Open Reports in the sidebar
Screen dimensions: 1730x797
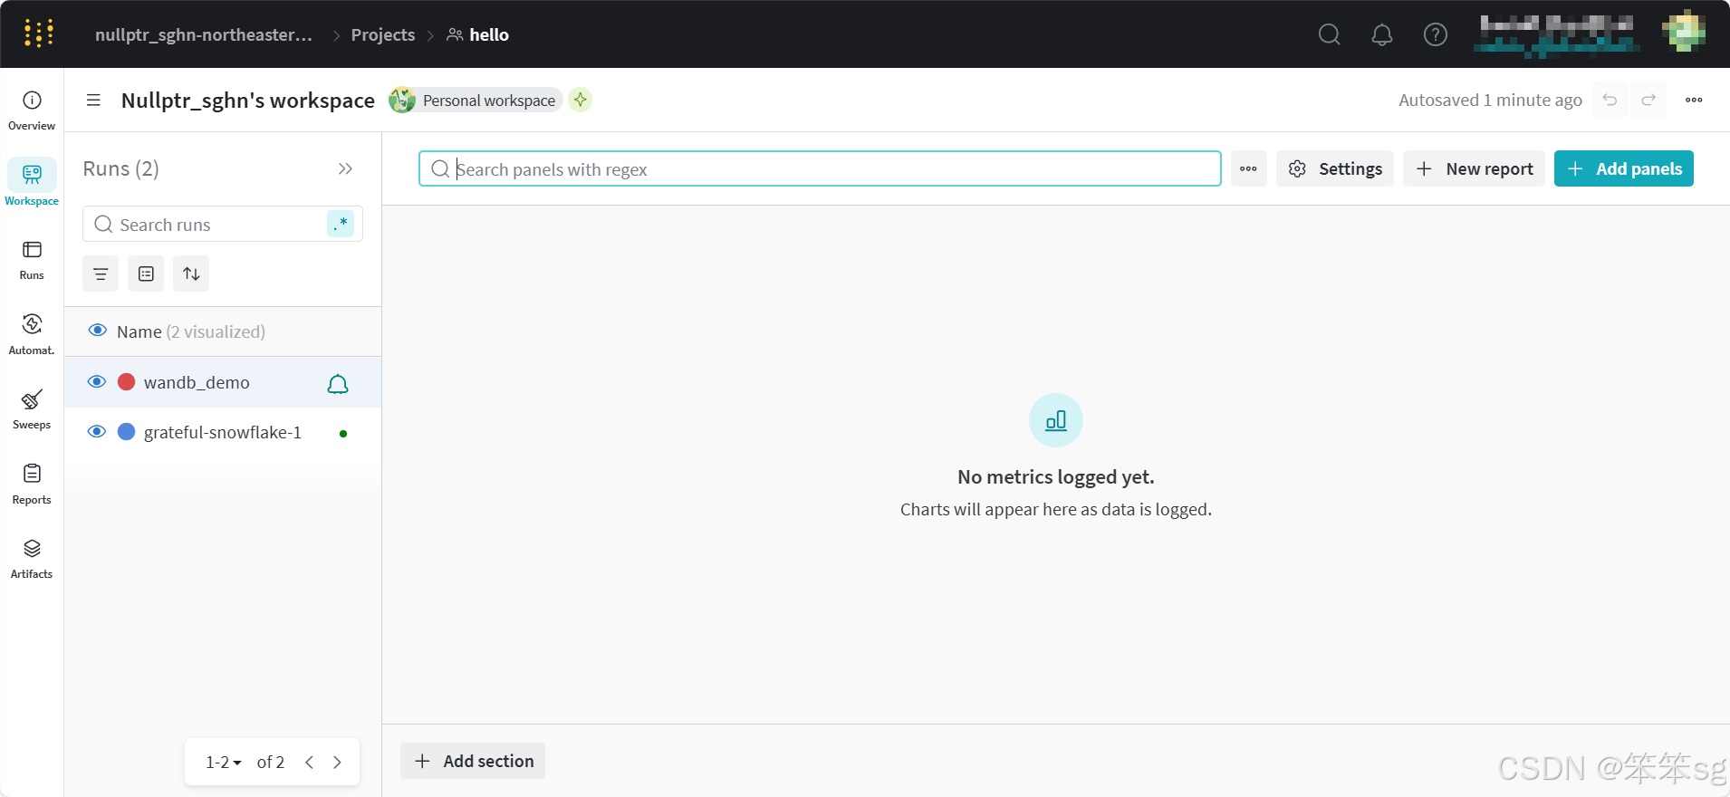[32, 484]
